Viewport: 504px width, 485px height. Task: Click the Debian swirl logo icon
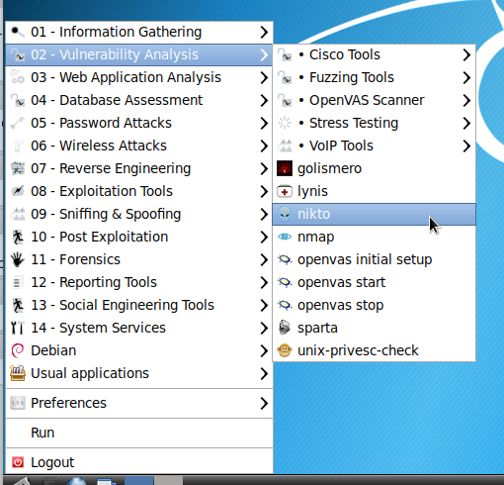point(18,350)
